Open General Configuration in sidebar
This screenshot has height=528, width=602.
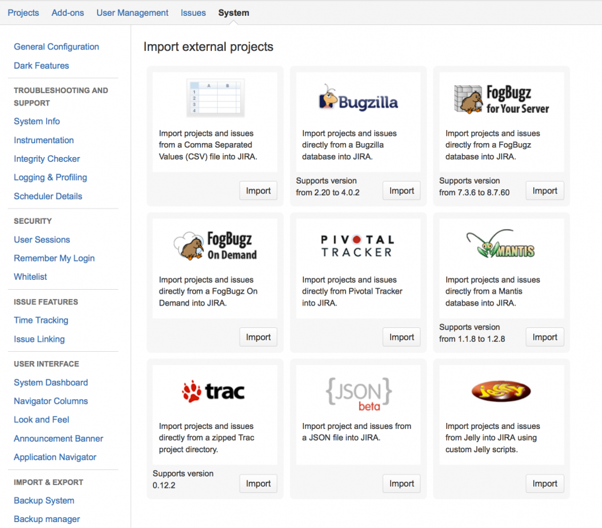pyautogui.click(x=56, y=47)
